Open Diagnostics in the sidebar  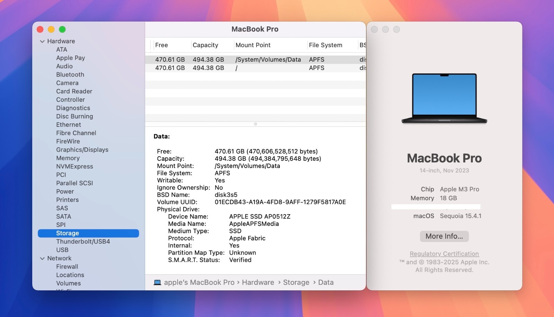click(x=73, y=108)
